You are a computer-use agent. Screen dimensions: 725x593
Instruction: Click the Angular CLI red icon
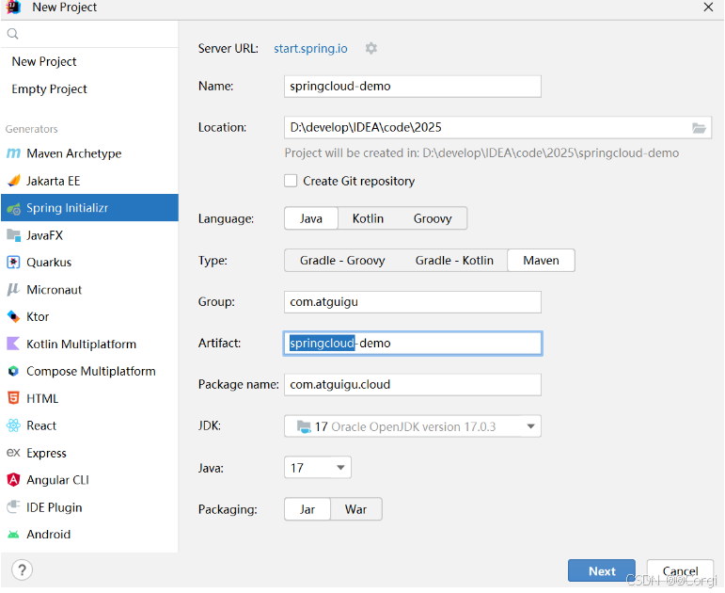(x=13, y=480)
